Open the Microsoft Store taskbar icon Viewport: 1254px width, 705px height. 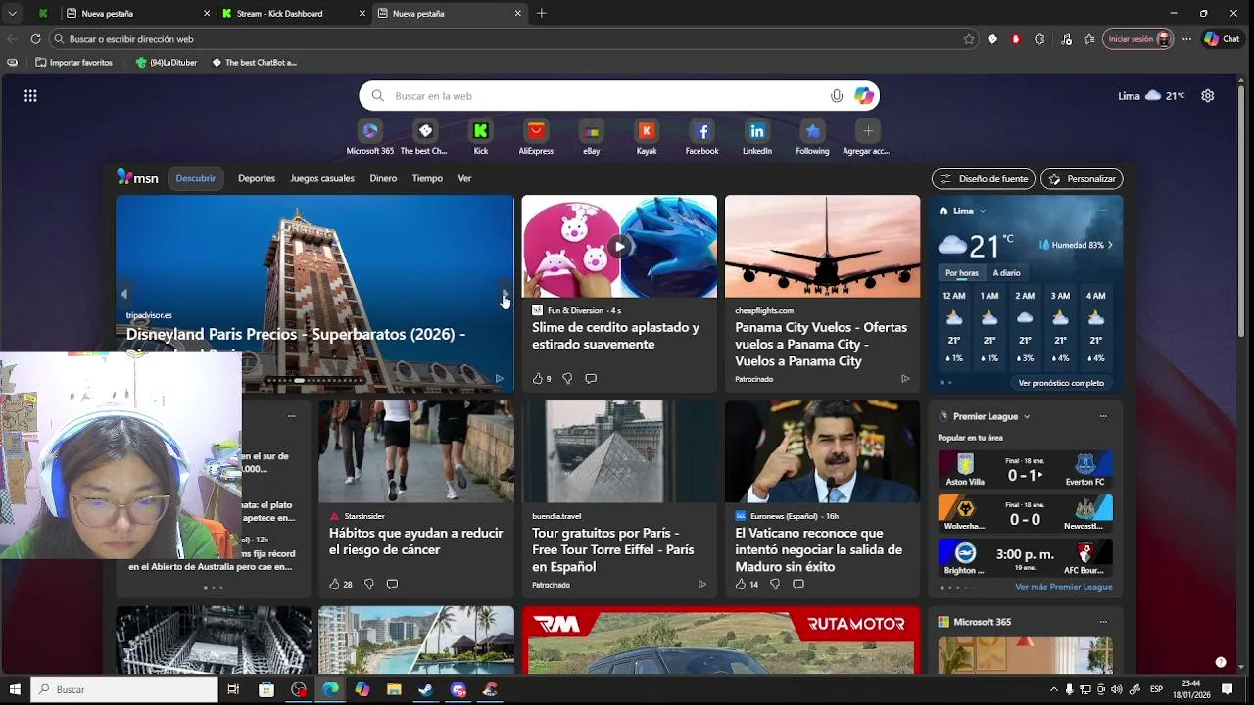tap(266, 689)
